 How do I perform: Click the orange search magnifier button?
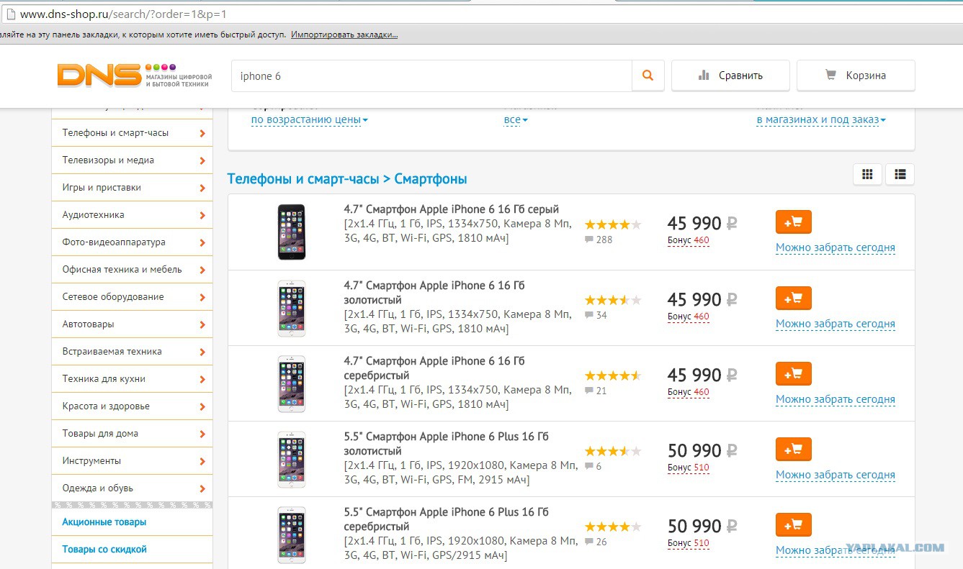pyautogui.click(x=648, y=76)
